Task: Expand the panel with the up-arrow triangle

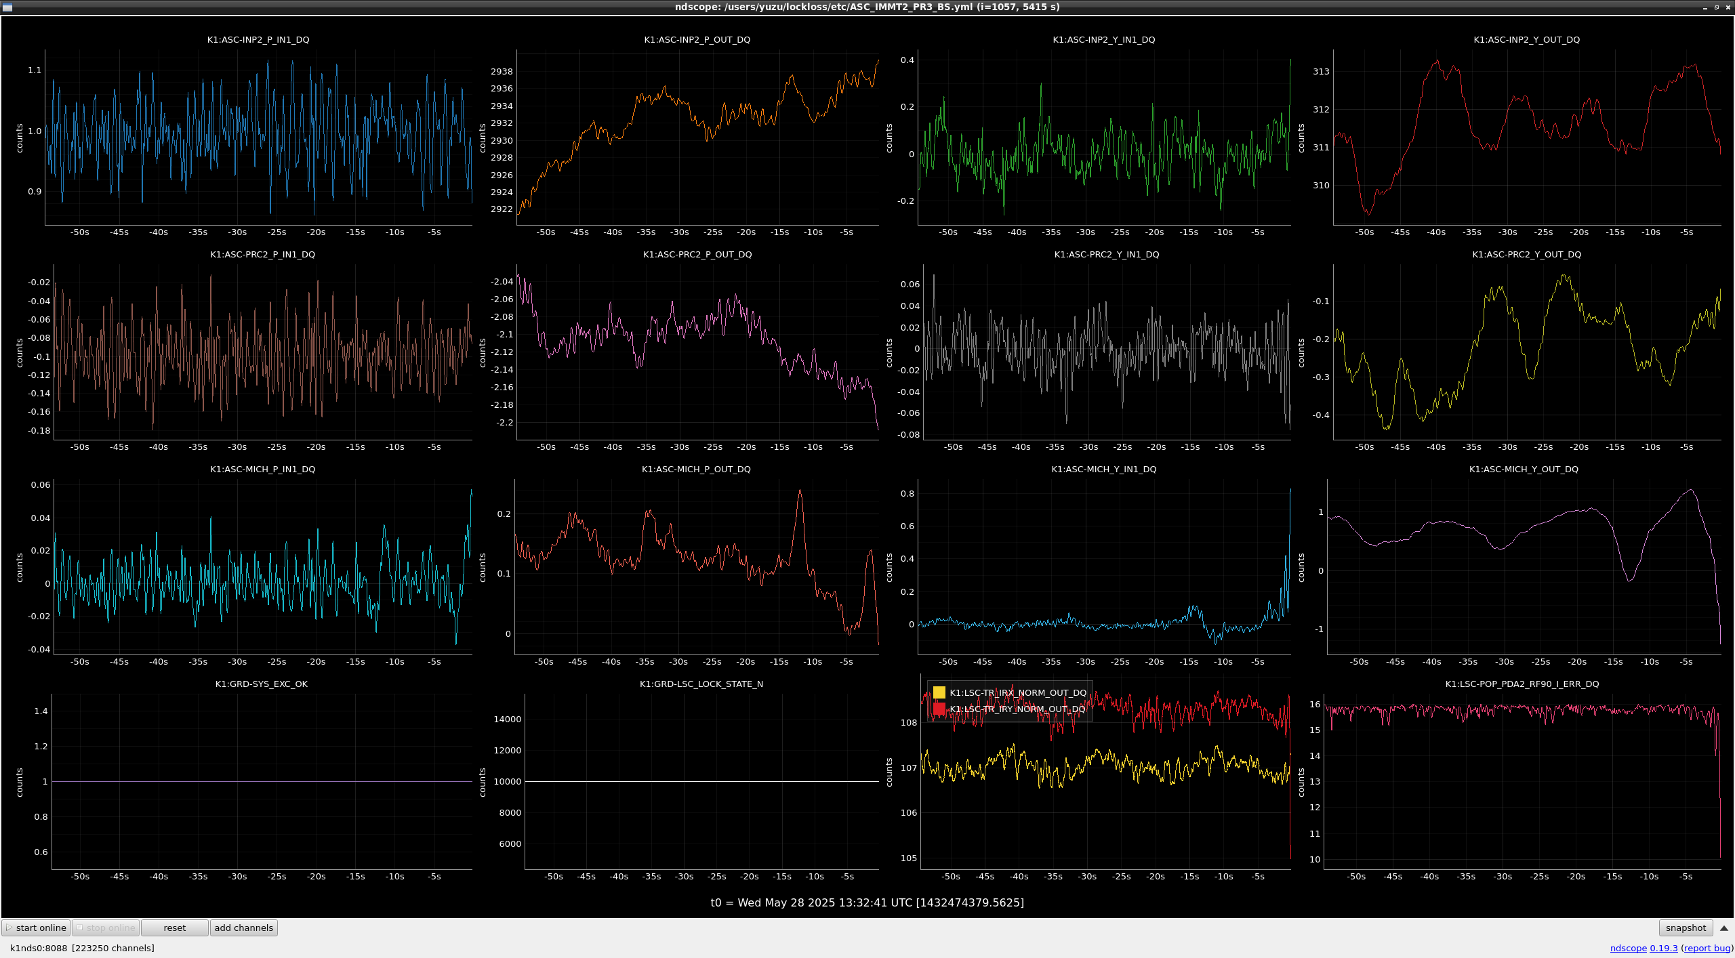Action: [x=1724, y=928]
